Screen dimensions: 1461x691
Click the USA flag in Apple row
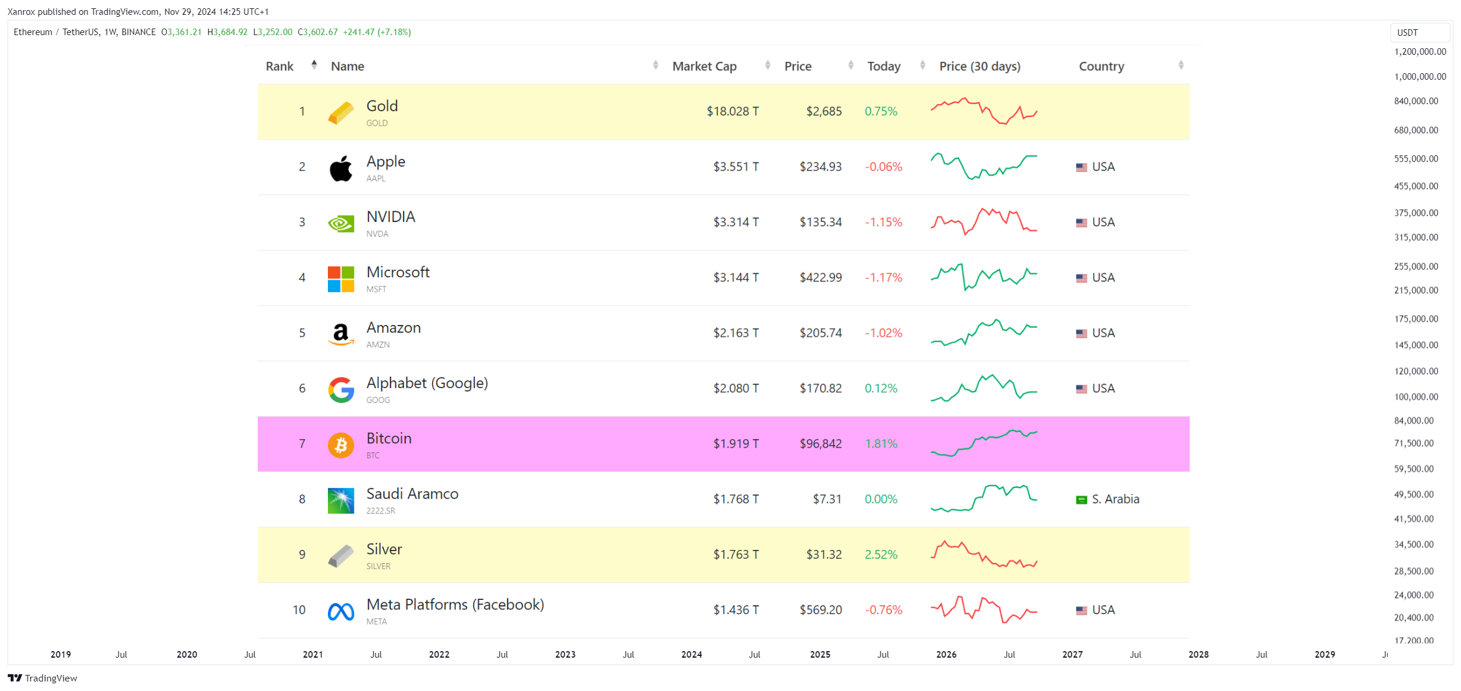coord(1081,168)
